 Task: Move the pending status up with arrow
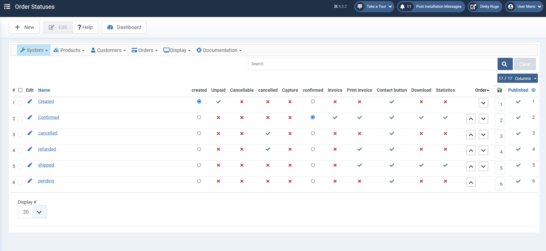pos(471,183)
